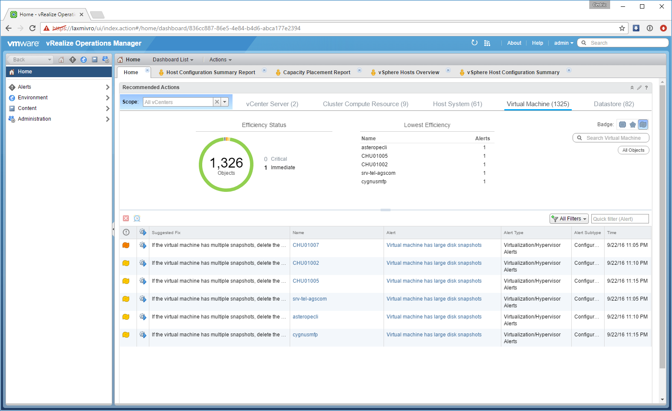Open the All Filters dropdown
This screenshot has height=411, width=672.
tap(569, 219)
